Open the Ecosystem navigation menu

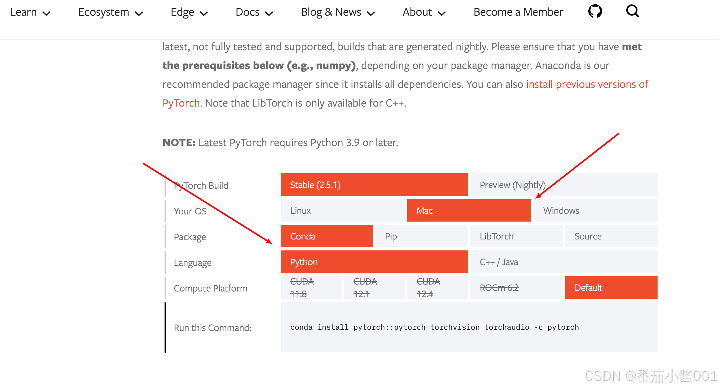pos(104,12)
